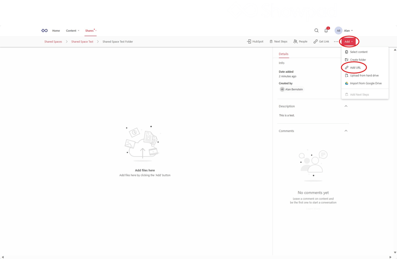Collapse the Description section chevron

pos(346,106)
